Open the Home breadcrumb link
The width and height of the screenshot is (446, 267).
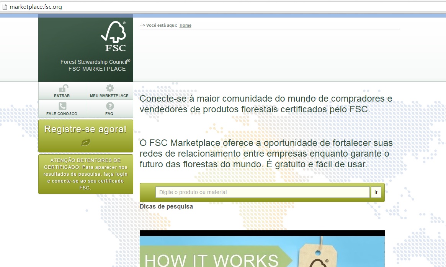click(185, 25)
